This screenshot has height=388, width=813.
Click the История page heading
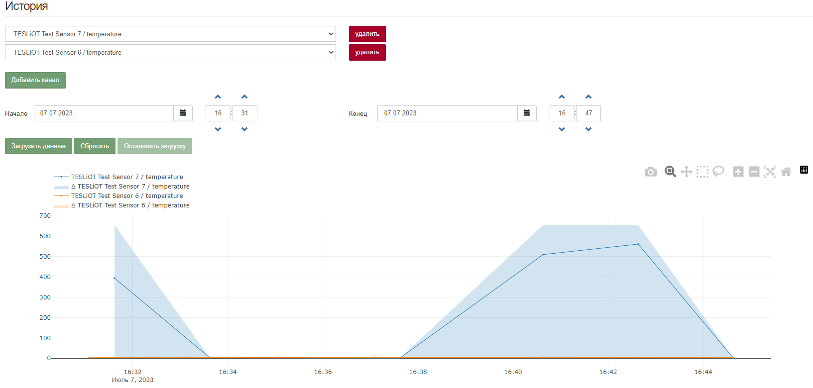tap(26, 6)
